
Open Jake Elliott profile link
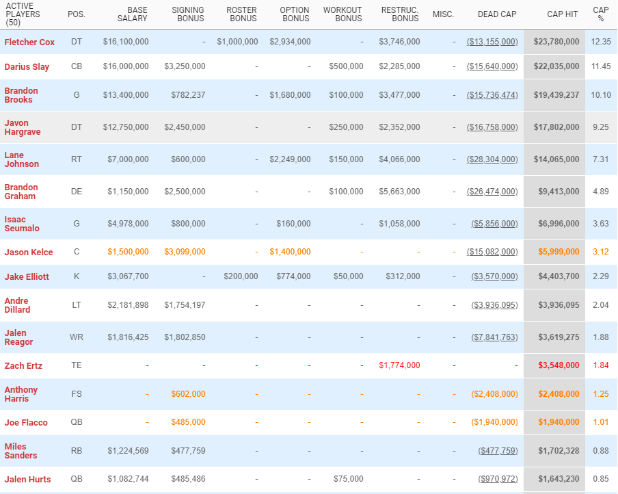click(x=27, y=276)
